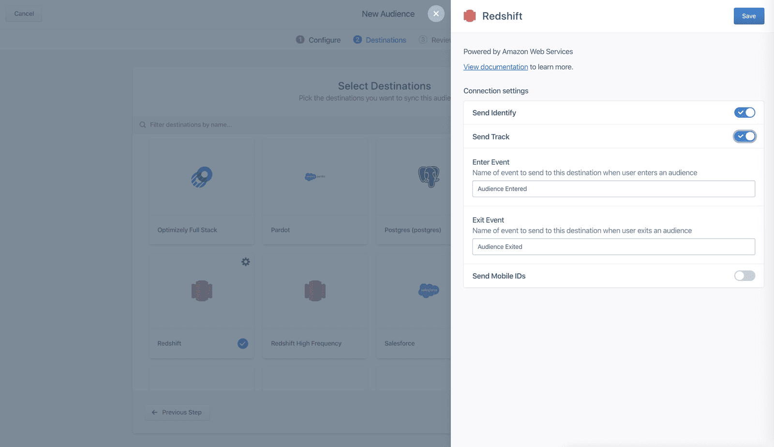Click the X next to New Audience
Image resolution: width=774 pixels, height=447 pixels.
(x=435, y=14)
